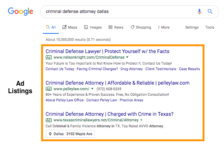This screenshot has width=224, height=144.
Task: Select the All results tab
Action: click(51, 27)
